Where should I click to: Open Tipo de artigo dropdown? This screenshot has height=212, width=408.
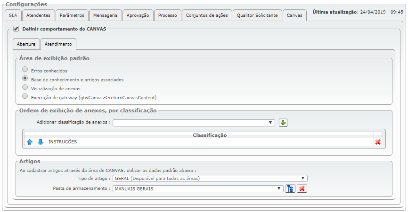210,179
